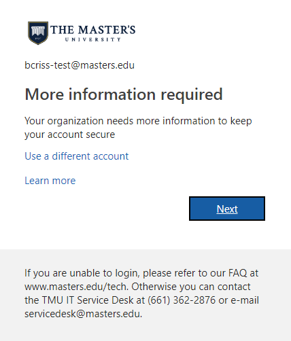The width and height of the screenshot is (291, 341).
Task: Click the servicedesk@masters.edu email address
Action: point(83,314)
